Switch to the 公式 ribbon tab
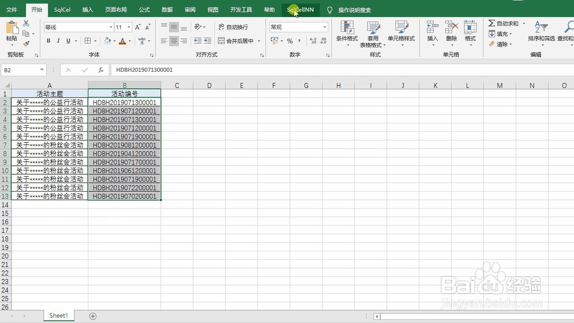The image size is (574, 323). point(144,10)
